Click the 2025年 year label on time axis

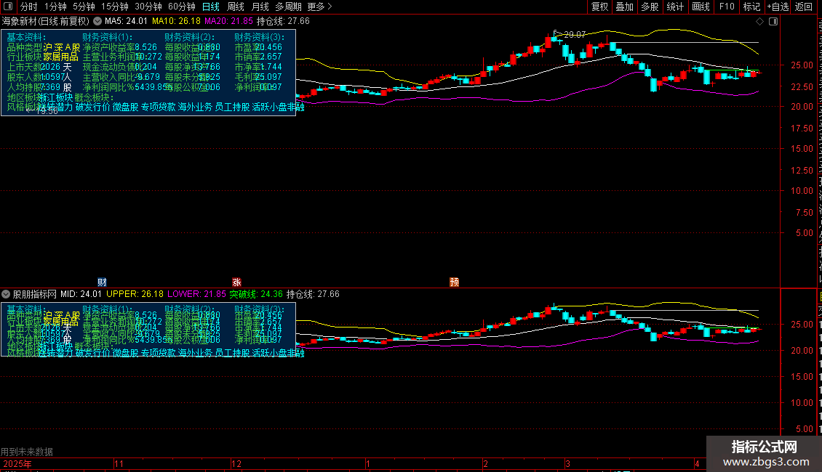tap(17, 463)
